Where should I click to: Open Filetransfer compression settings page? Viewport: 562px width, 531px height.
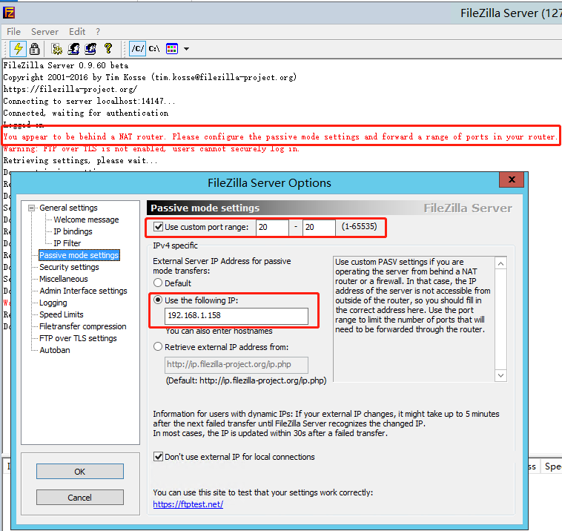tap(83, 326)
